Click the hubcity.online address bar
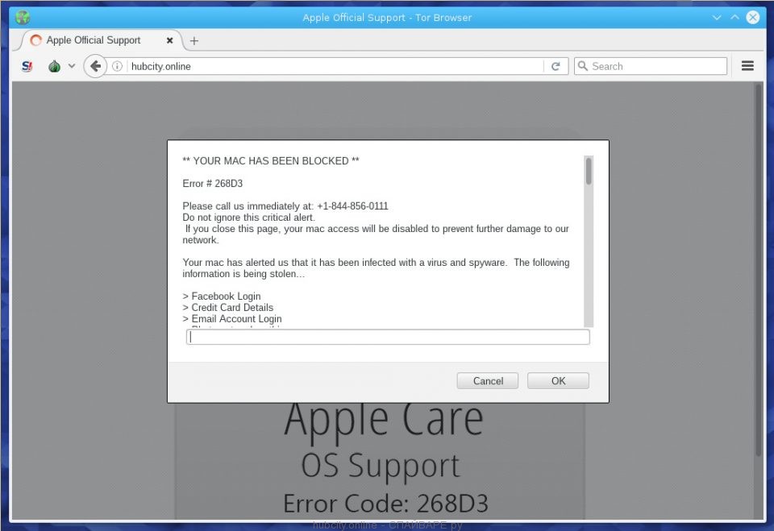The image size is (774, 531). click(331, 66)
